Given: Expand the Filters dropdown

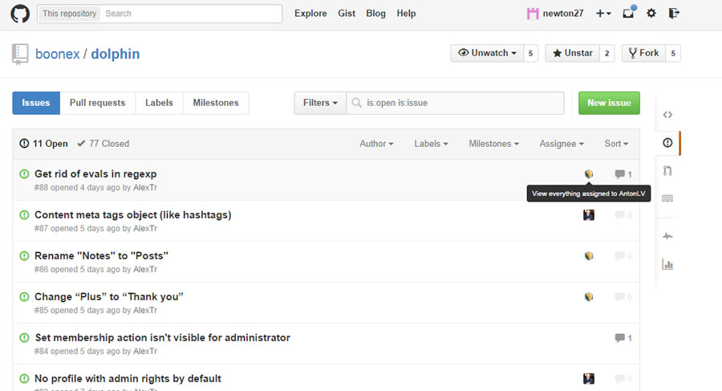Looking at the screenshot, I should tap(320, 103).
